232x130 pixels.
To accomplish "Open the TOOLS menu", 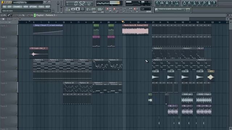I will pyautogui.click(x=41, y=6).
